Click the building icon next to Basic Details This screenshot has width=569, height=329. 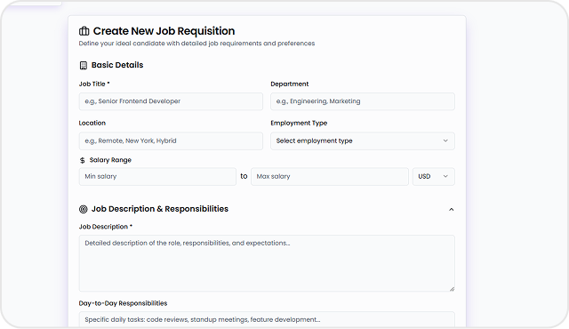point(84,65)
